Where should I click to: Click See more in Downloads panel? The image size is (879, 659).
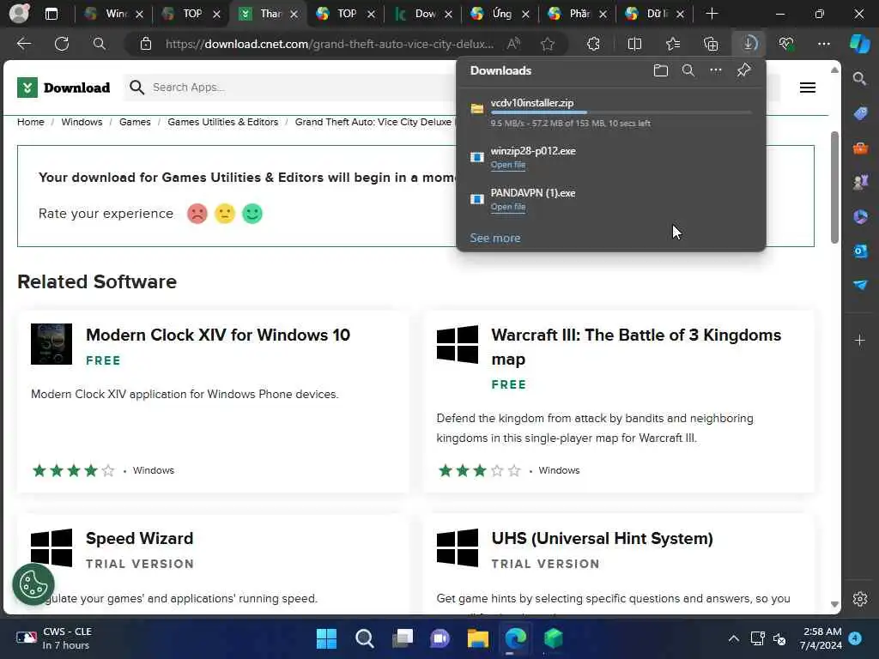coord(495,239)
